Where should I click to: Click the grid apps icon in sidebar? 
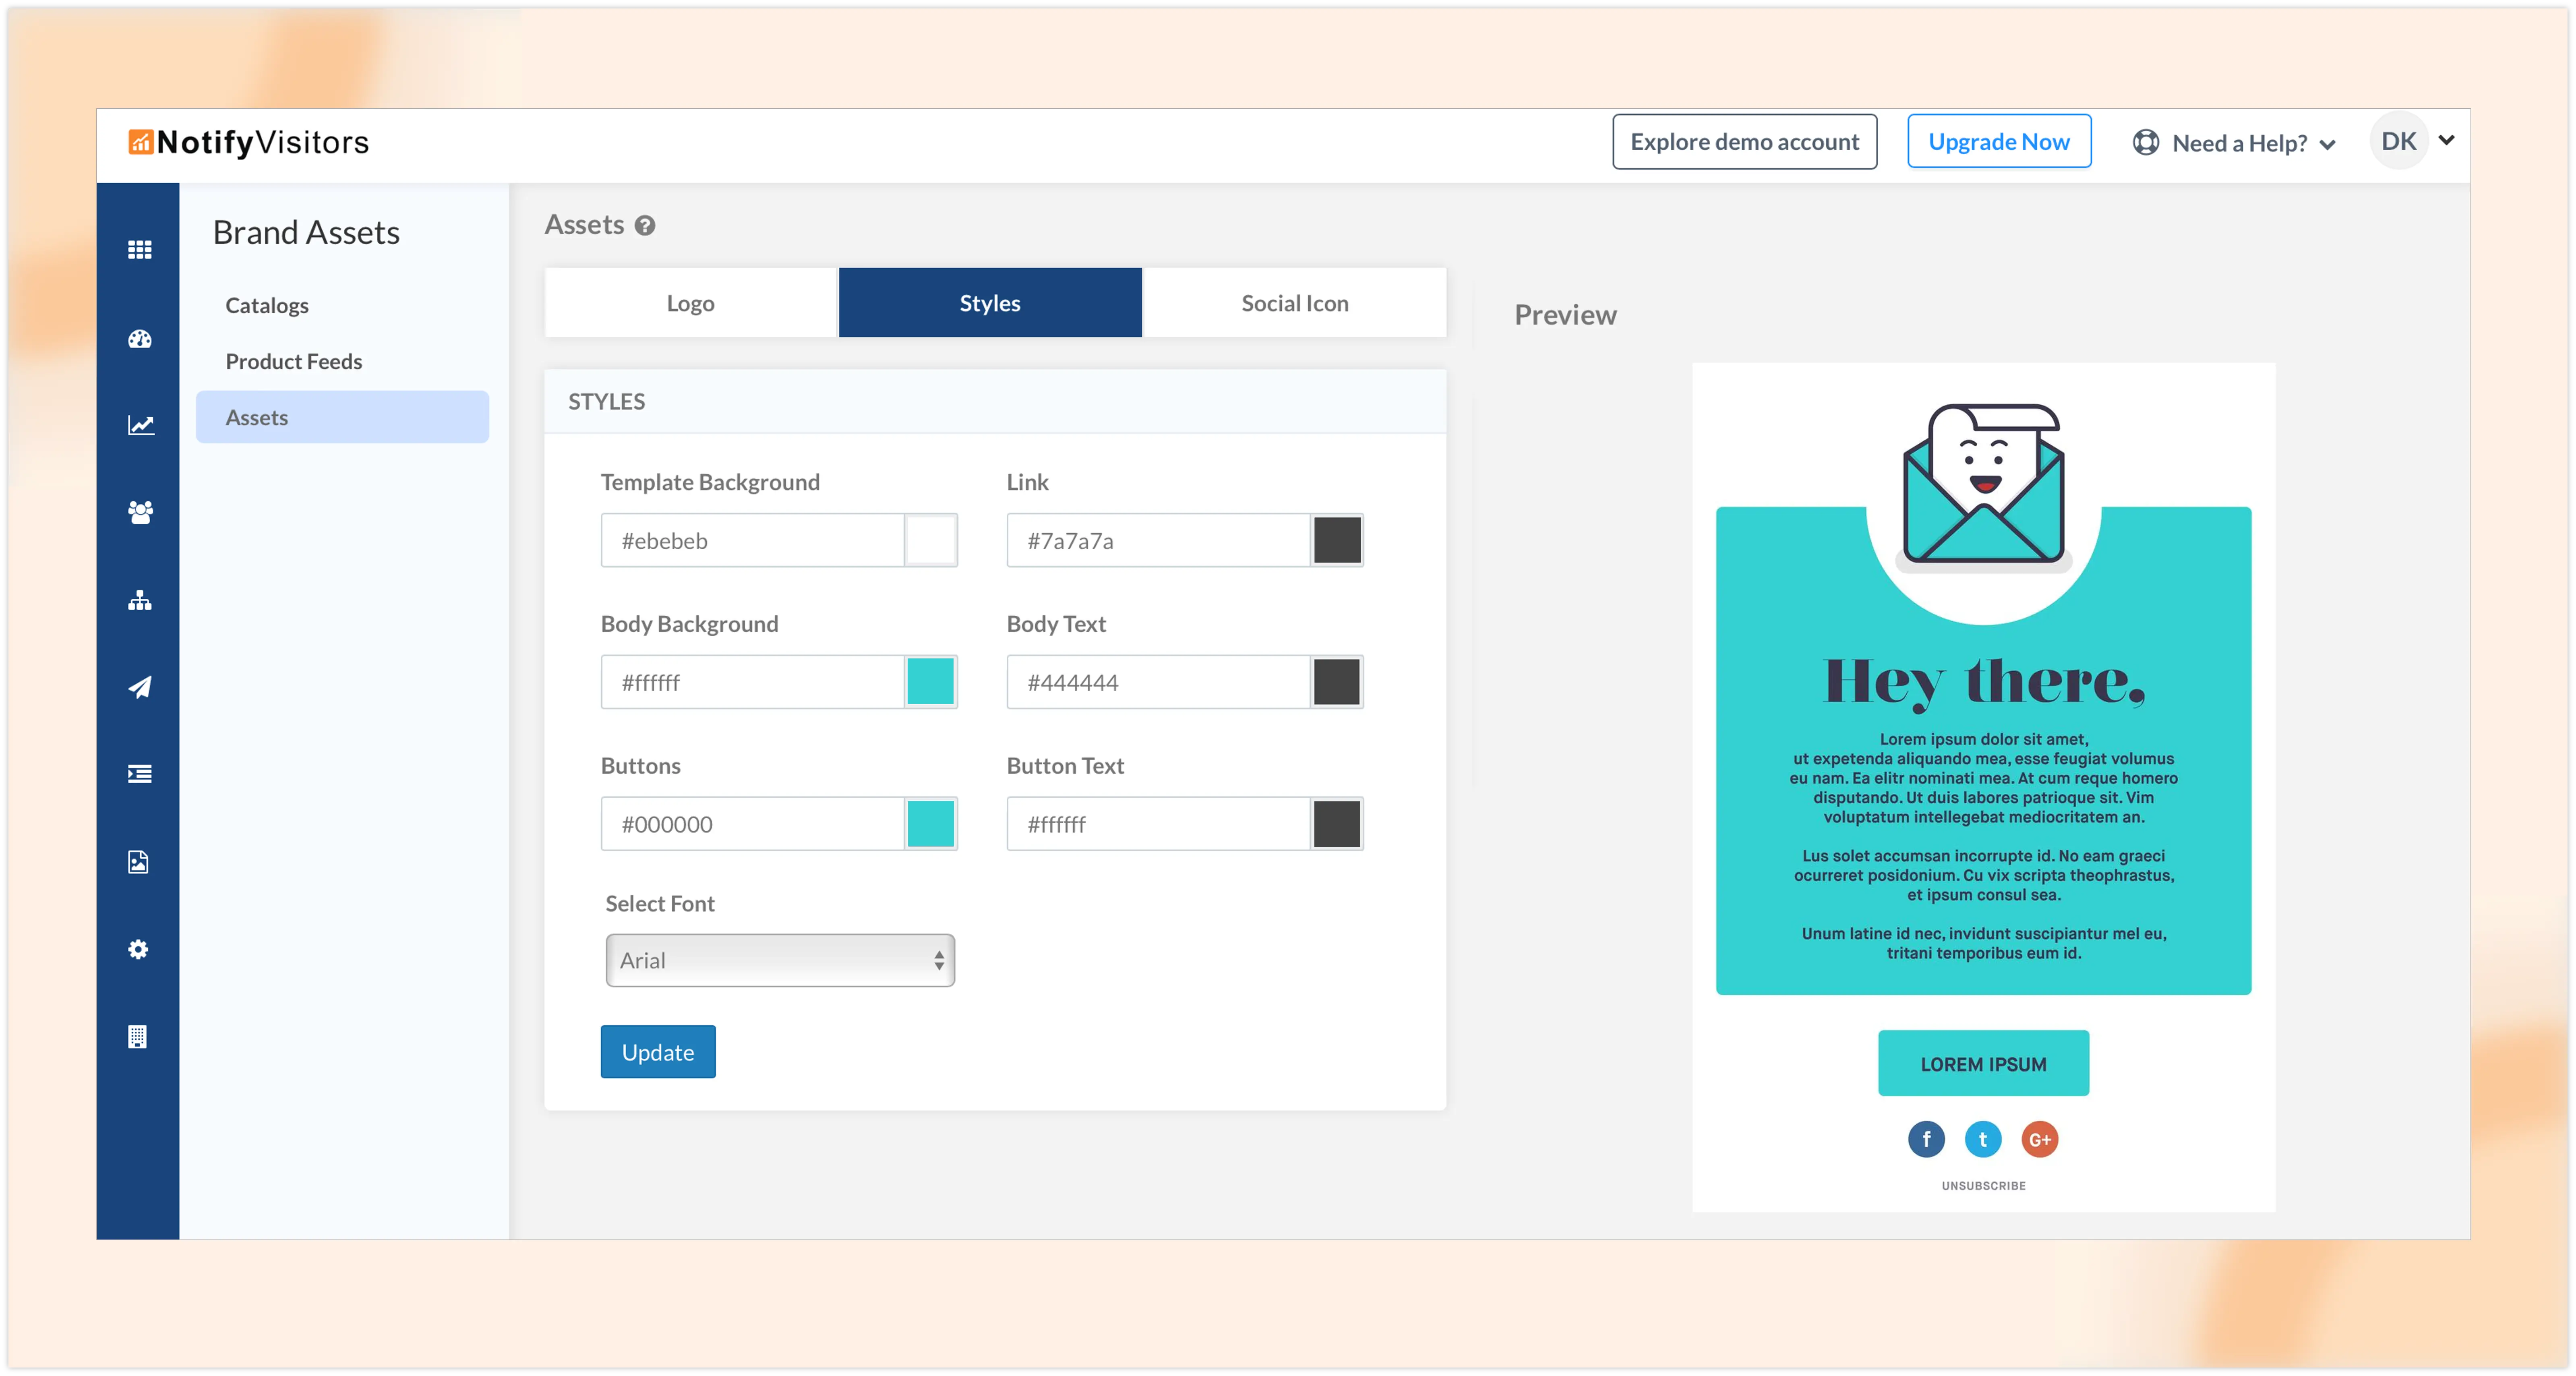coord(140,250)
